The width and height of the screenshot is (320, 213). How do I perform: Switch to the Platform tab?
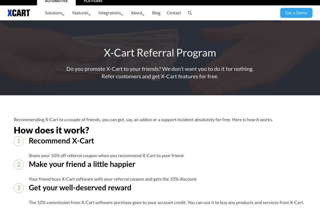(x=93, y=2)
